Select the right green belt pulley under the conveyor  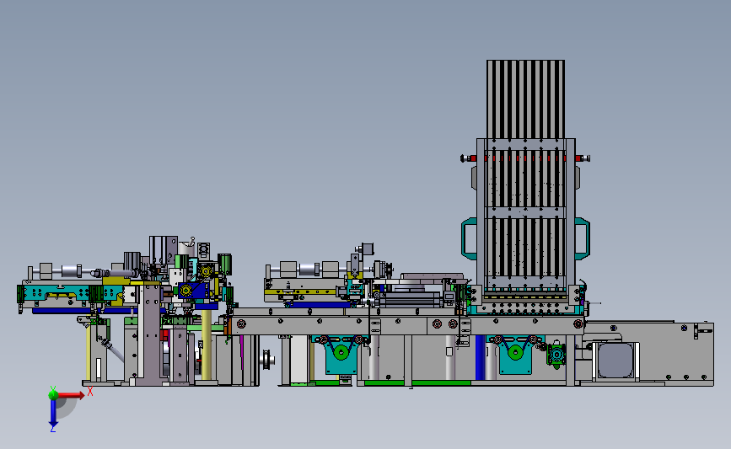[x=515, y=353]
